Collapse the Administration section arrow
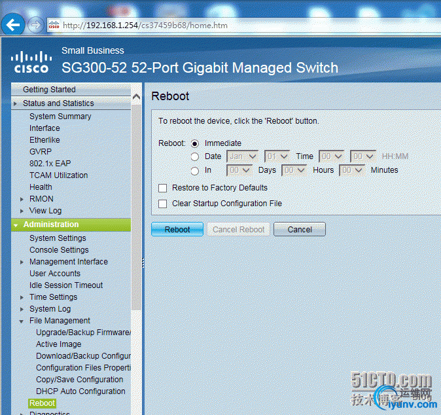441x415 pixels. pyautogui.click(x=16, y=225)
